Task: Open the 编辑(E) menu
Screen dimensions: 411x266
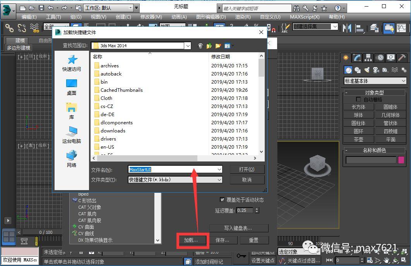Action: [29, 17]
